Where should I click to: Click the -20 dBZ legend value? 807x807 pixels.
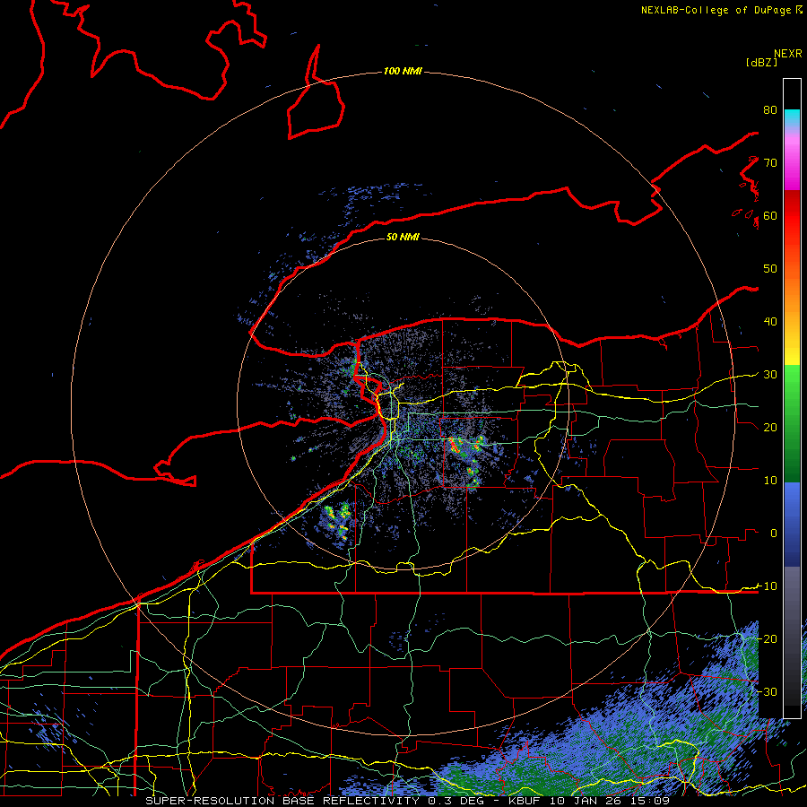point(767,638)
